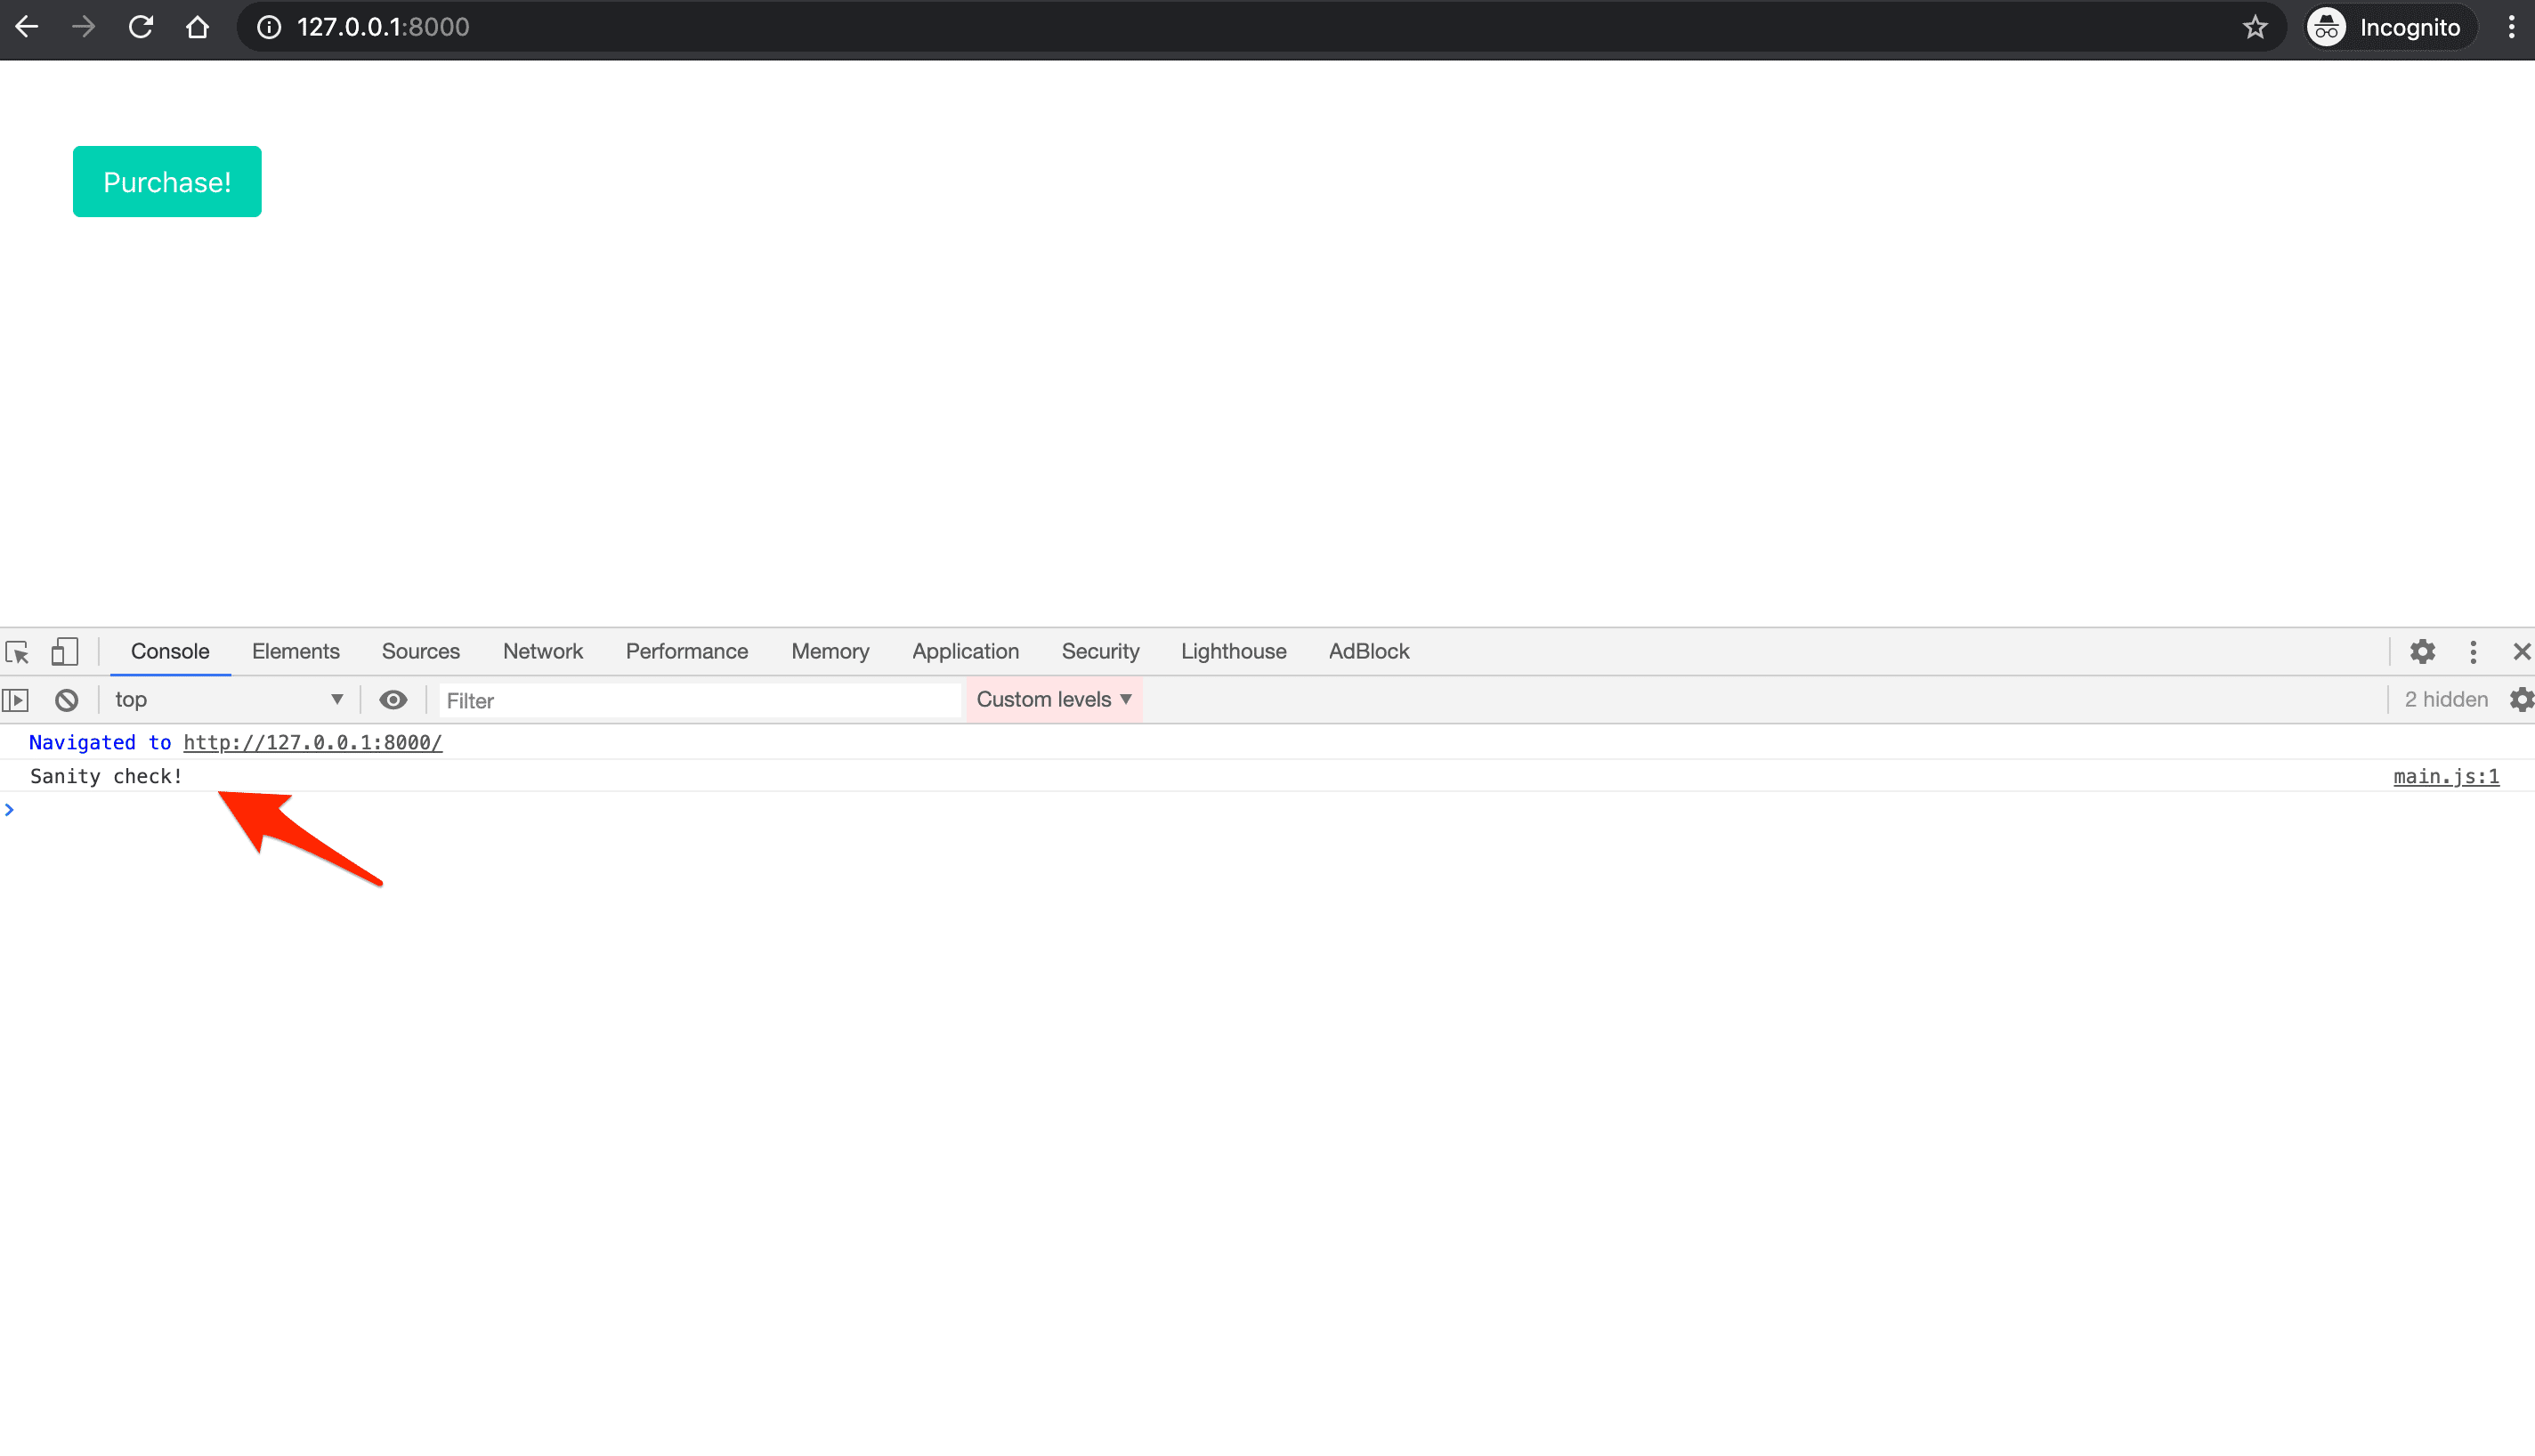Toggle device toolbar emulation
The height and width of the screenshot is (1456, 2535).
coord(65,652)
